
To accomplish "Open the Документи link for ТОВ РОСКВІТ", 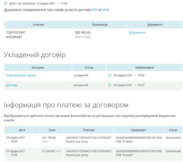I will 137,33.
